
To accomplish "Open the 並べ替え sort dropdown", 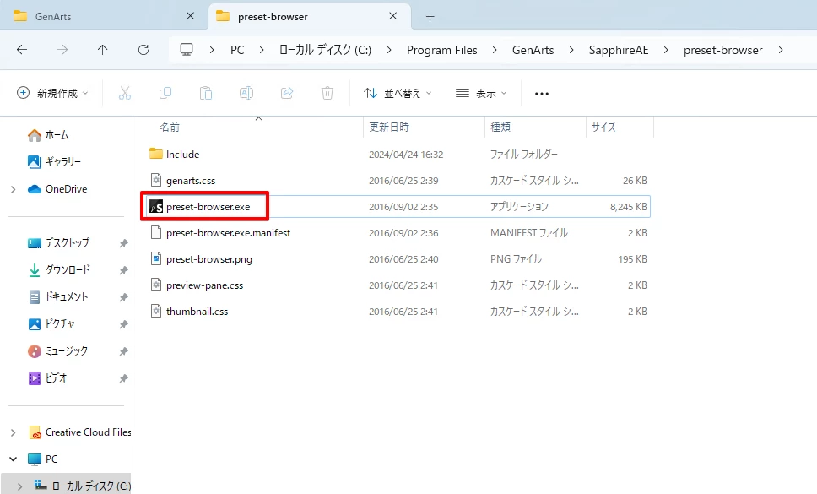I will pos(398,93).
